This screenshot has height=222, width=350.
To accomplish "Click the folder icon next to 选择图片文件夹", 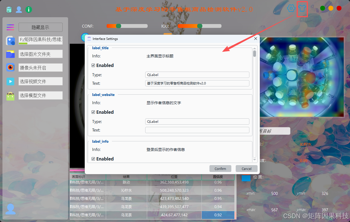I will coord(10,54).
